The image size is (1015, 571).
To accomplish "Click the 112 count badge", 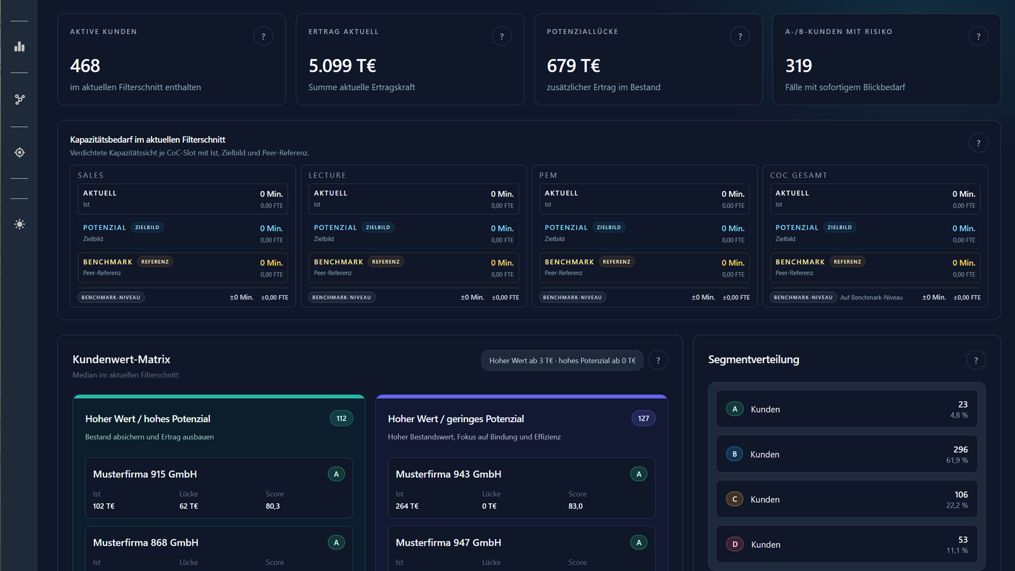I will [341, 418].
